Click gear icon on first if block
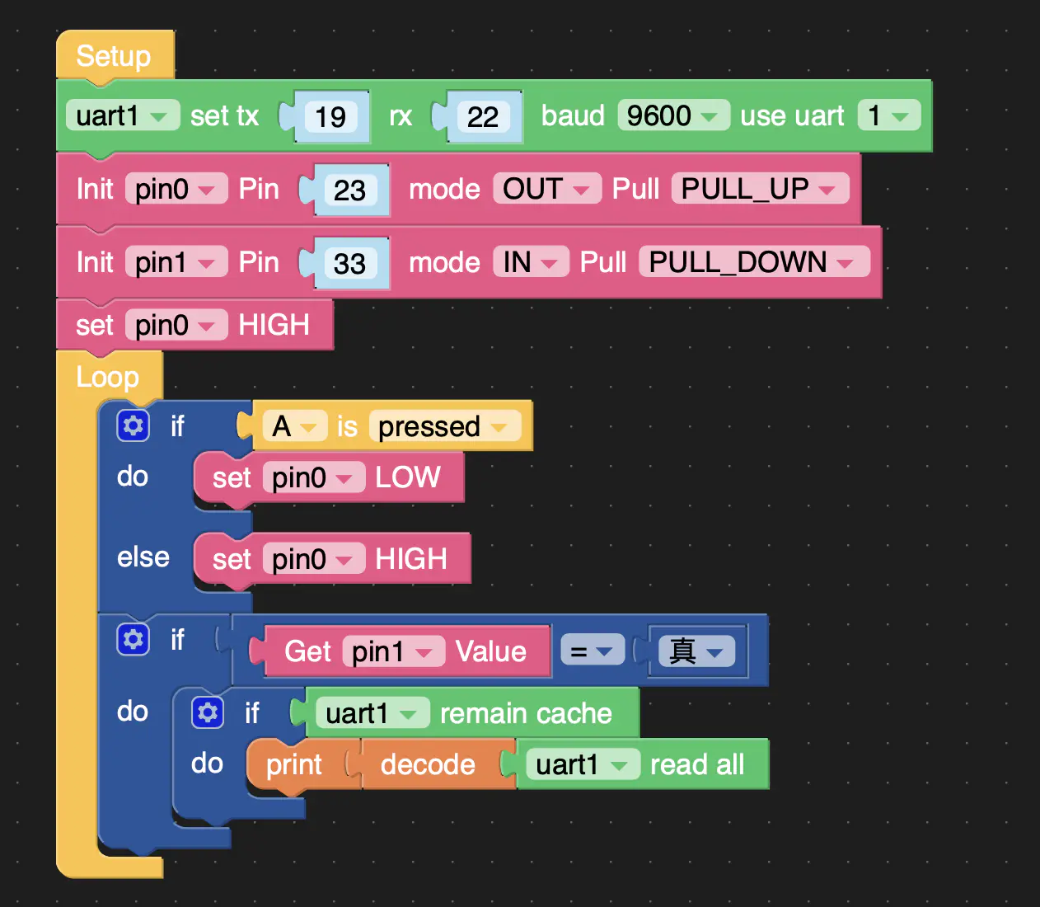Screen dimensions: 1040x907 click(x=133, y=426)
